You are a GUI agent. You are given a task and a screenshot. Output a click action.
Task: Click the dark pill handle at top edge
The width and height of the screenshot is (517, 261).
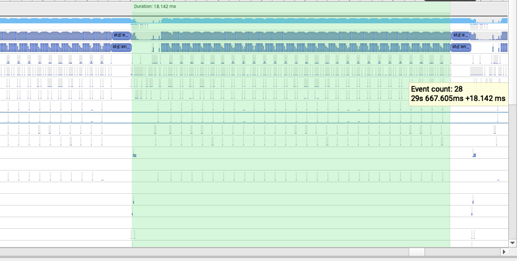(x=450, y=1)
